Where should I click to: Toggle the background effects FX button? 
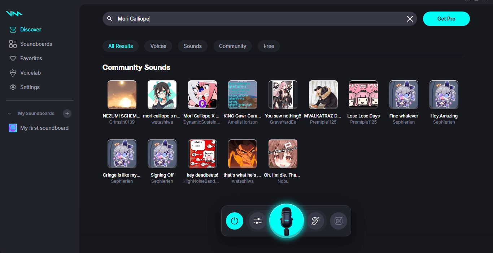pos(339,221)
